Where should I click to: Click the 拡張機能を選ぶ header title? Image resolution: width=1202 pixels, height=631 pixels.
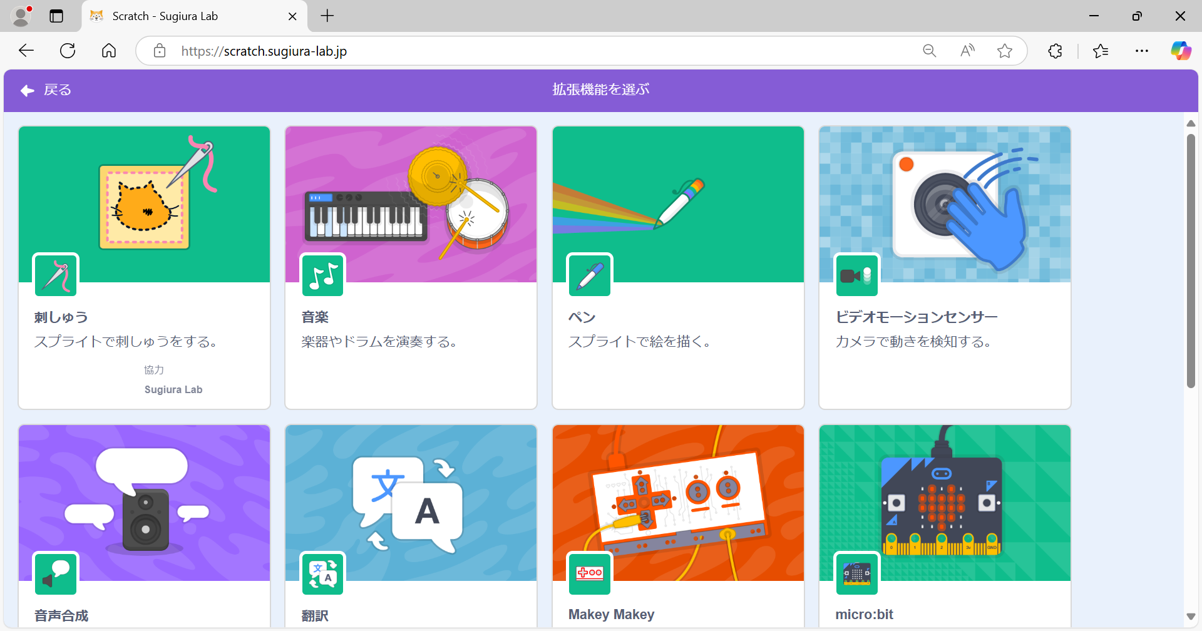pyautogui.click(x=601, y=90)
